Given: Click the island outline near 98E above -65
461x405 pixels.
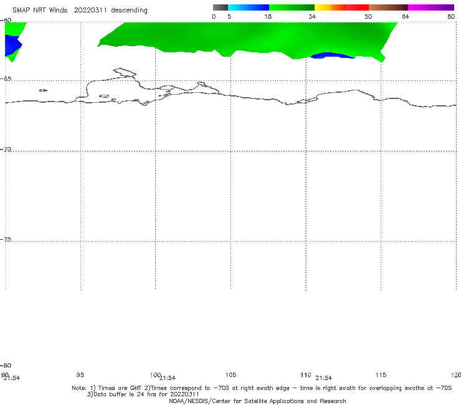Looking at the screenshot, I should (x=125, y=72).
